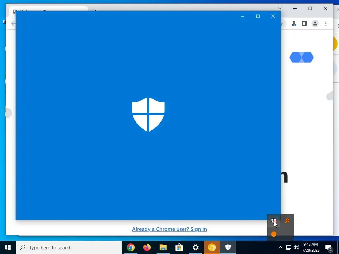Open the clock showing 9:43 AM
This screenshot has height=254, width=339.
point(311,247)
